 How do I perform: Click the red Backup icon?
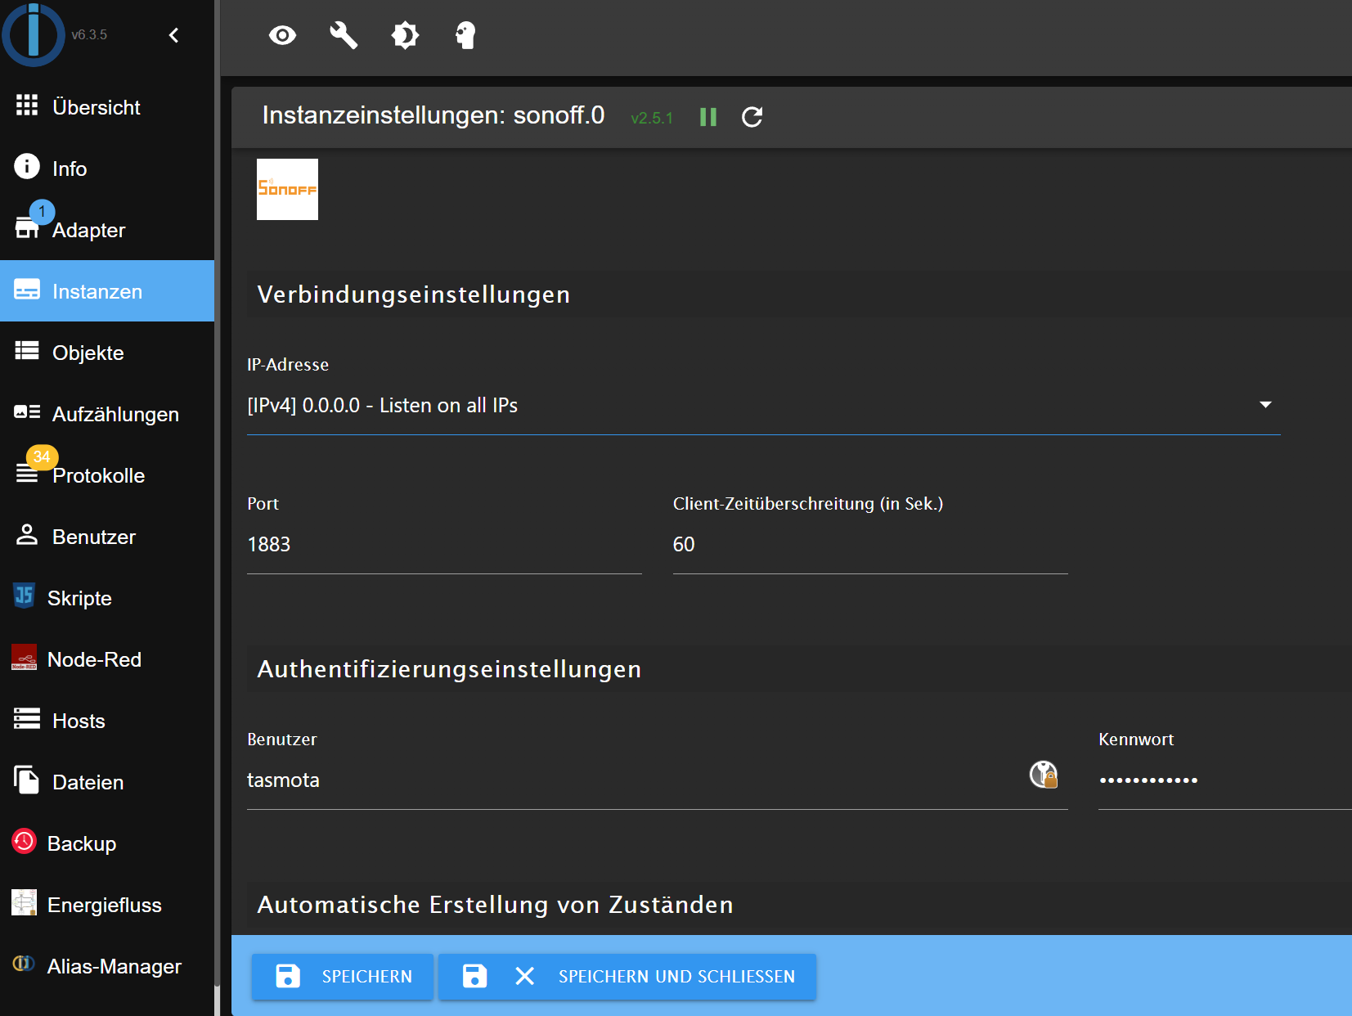click(25, 841)
